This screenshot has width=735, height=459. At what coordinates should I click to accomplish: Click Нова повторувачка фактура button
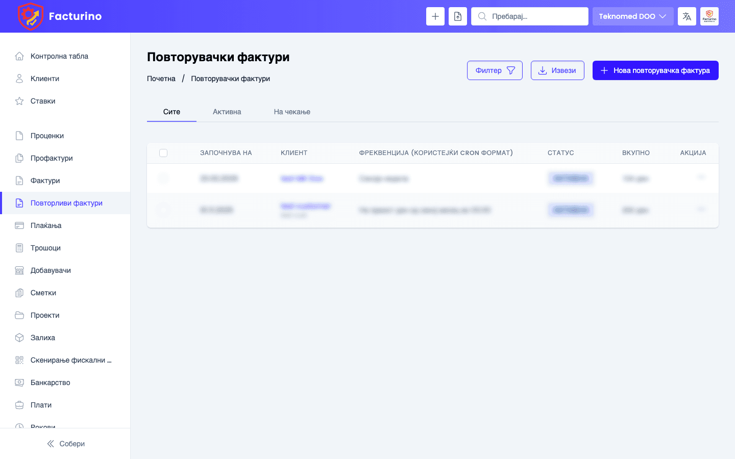pos(655,70)
